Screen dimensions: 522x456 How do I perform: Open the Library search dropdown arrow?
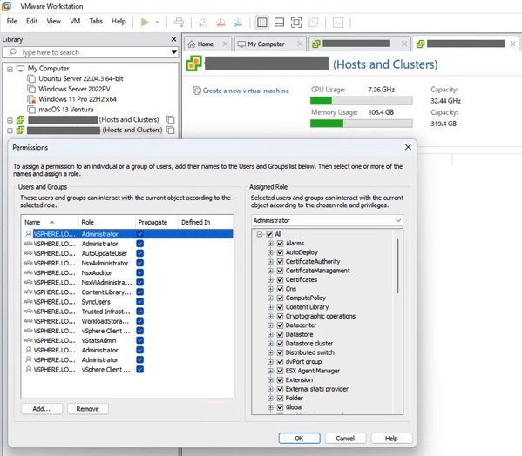click(173, 52)
